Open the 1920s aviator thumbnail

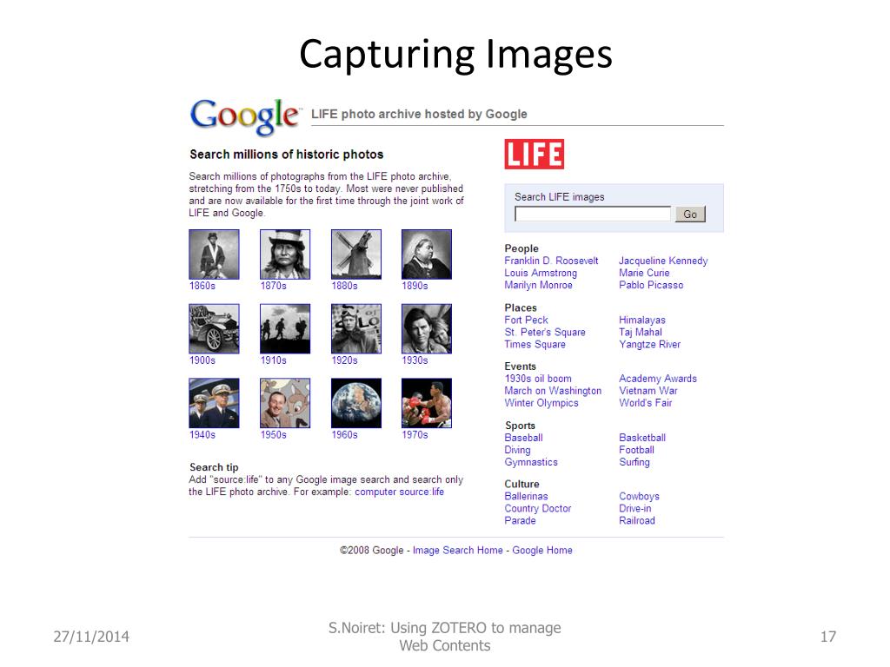pyautogui.click(x=355, y=328)
